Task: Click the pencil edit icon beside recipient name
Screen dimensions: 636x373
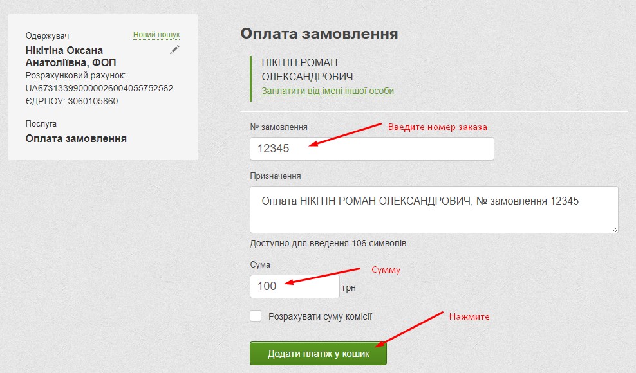Action: 174,50
